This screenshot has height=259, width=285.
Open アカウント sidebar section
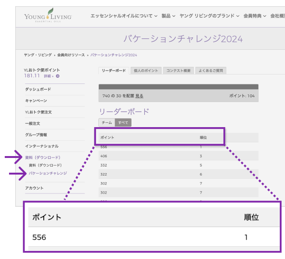[34, 188]
